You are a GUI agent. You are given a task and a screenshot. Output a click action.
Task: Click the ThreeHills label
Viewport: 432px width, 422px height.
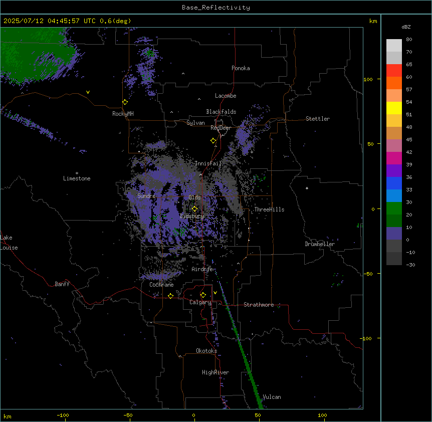click(269, 209)
